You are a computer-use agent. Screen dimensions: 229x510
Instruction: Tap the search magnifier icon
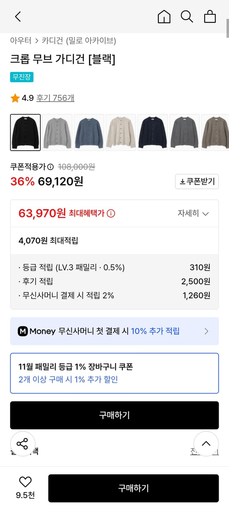[x=187, y=16]
